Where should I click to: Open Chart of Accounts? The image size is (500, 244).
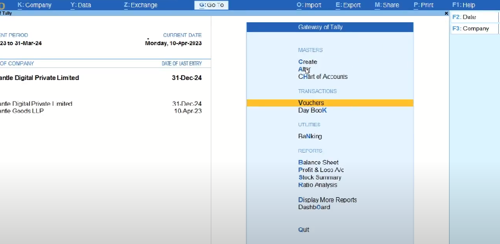pos(322,77)
